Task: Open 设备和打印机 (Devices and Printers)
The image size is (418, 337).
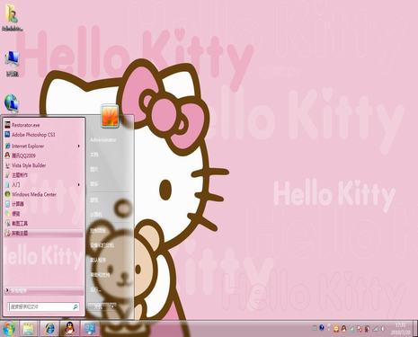Action: (x=102, y=245)
